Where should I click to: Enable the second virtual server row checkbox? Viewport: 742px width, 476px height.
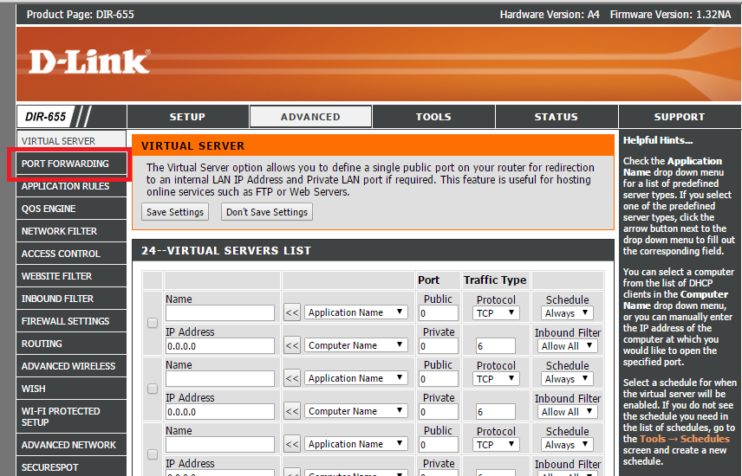[x=153, y=389]
